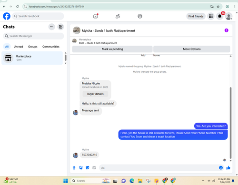Open Chats options ellipsis menu
The height and width of the screenshot is (185, 238).
(52, 27)
